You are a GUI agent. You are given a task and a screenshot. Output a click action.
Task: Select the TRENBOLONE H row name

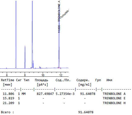114,103
